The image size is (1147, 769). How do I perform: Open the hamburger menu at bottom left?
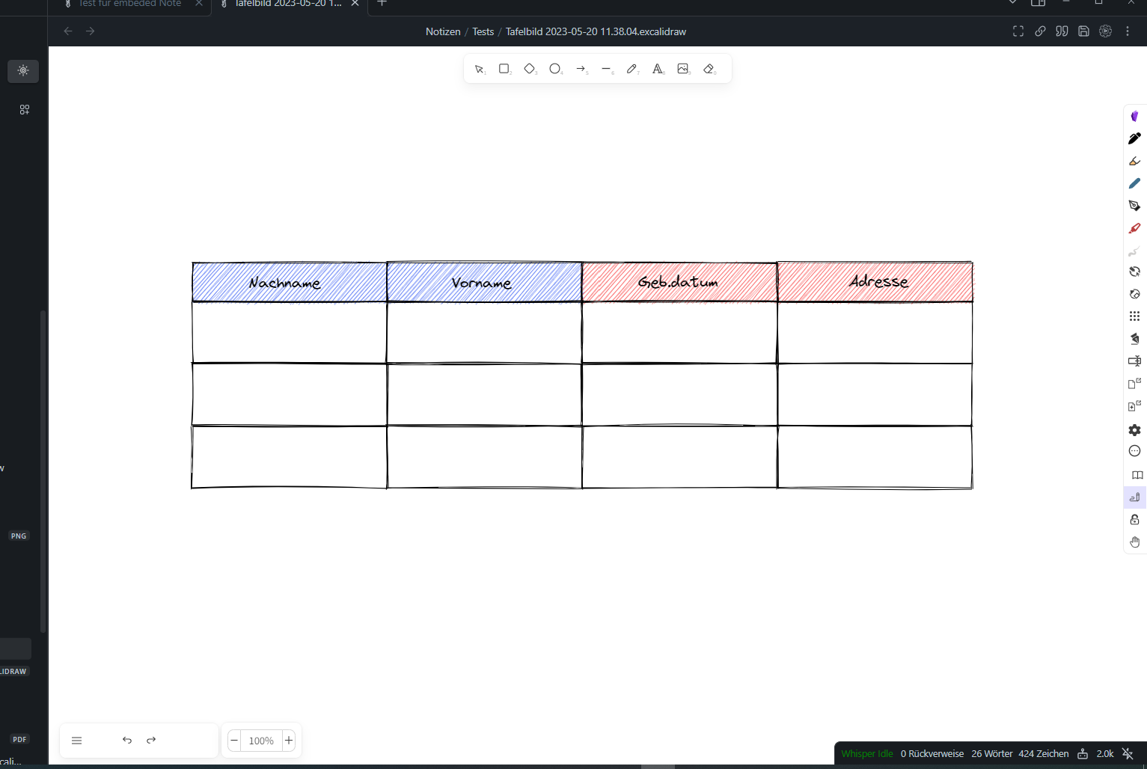[x=76, y=741]
